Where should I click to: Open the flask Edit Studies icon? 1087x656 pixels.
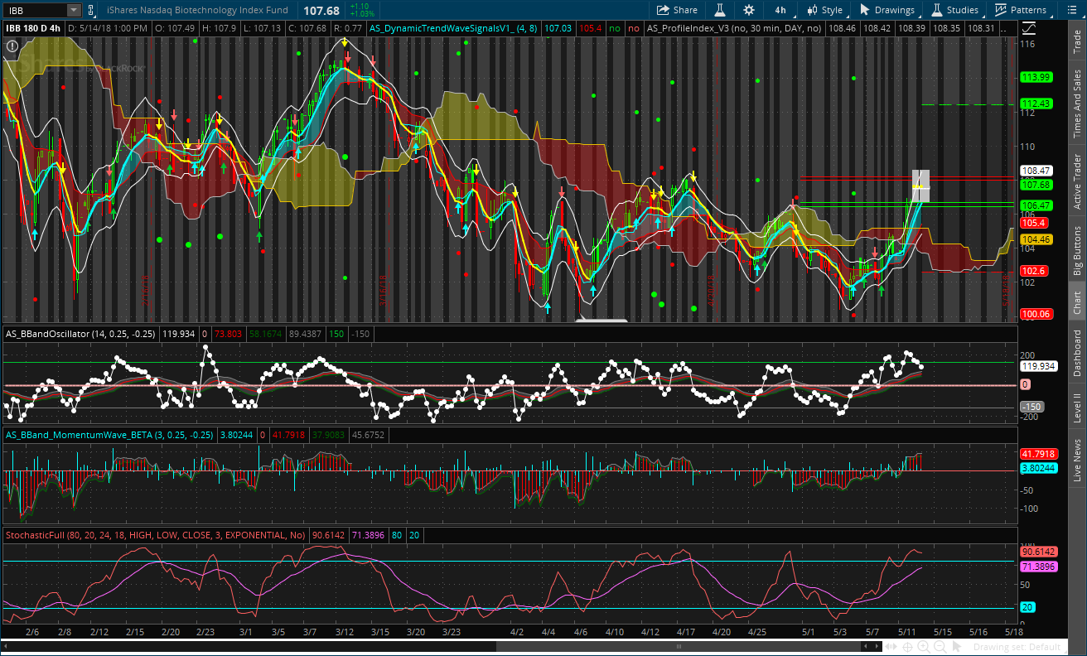(x=721, y=10)
